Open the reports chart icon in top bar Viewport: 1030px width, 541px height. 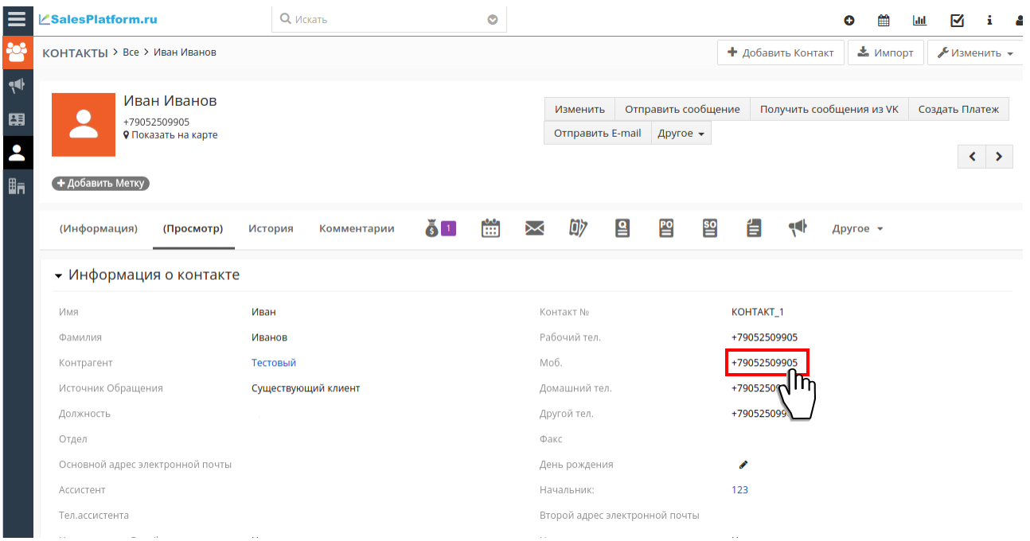919,21
